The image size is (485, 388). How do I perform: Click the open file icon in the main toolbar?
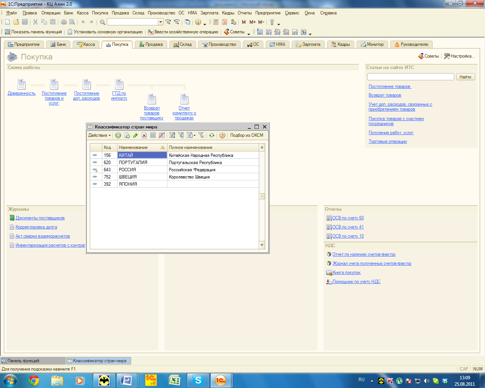point(16,22)
